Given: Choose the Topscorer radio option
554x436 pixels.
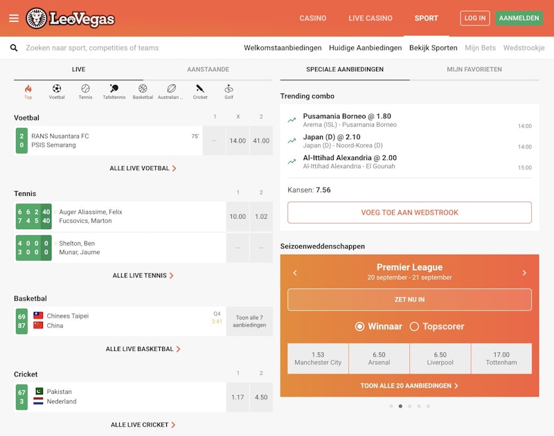Looking at the screenshot, I should [414, 326].
